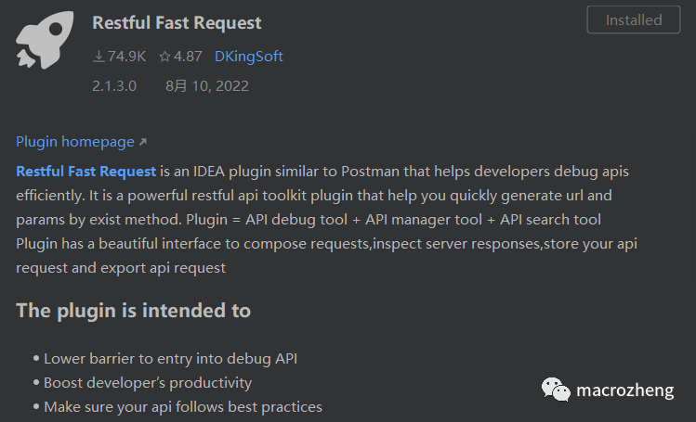
Task: Click the heading The plugin is intended to
Action: tap(133, 311)
